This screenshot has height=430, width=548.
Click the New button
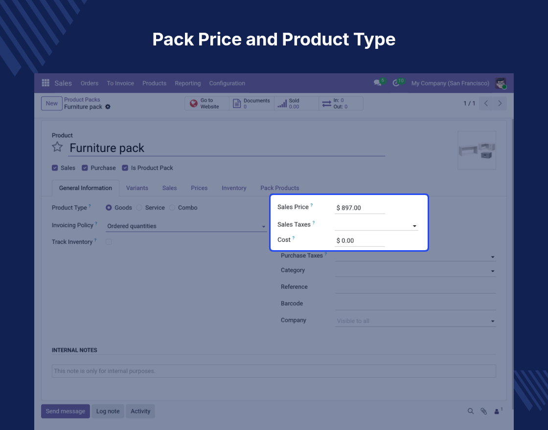52,103
